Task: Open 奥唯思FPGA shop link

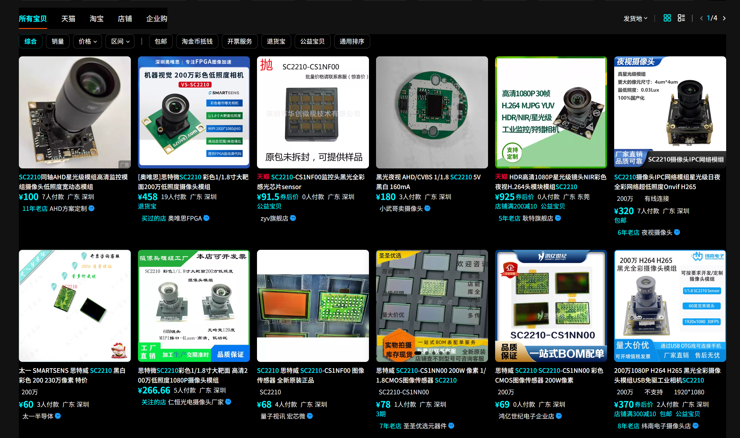Action: [x=185, y=218]
